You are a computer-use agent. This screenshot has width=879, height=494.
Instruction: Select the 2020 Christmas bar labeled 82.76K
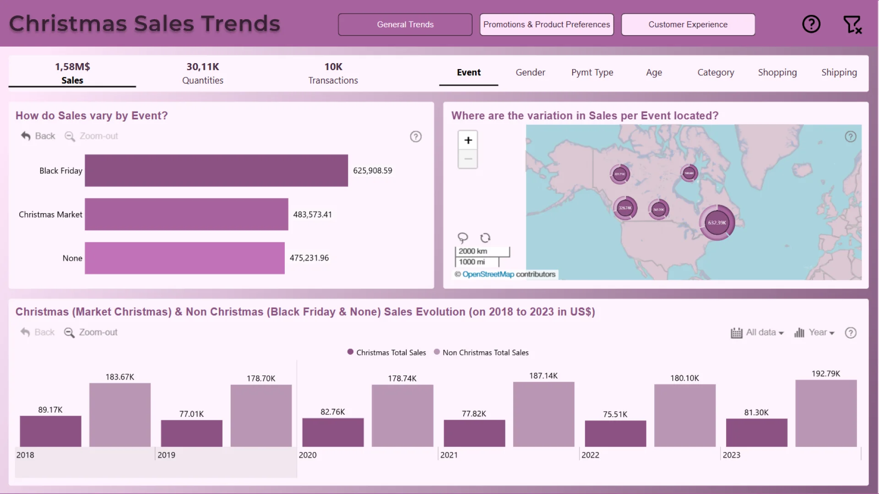[x=333, y=433]
